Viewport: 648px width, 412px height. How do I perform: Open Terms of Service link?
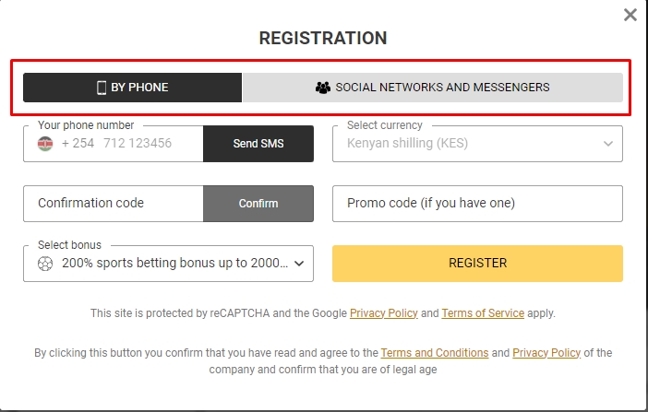tap(483, 313)
